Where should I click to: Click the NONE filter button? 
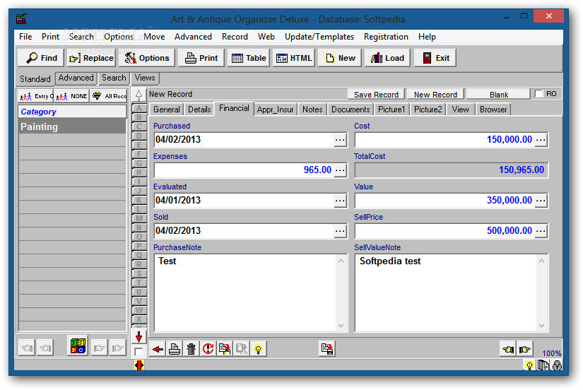point(71,96)
